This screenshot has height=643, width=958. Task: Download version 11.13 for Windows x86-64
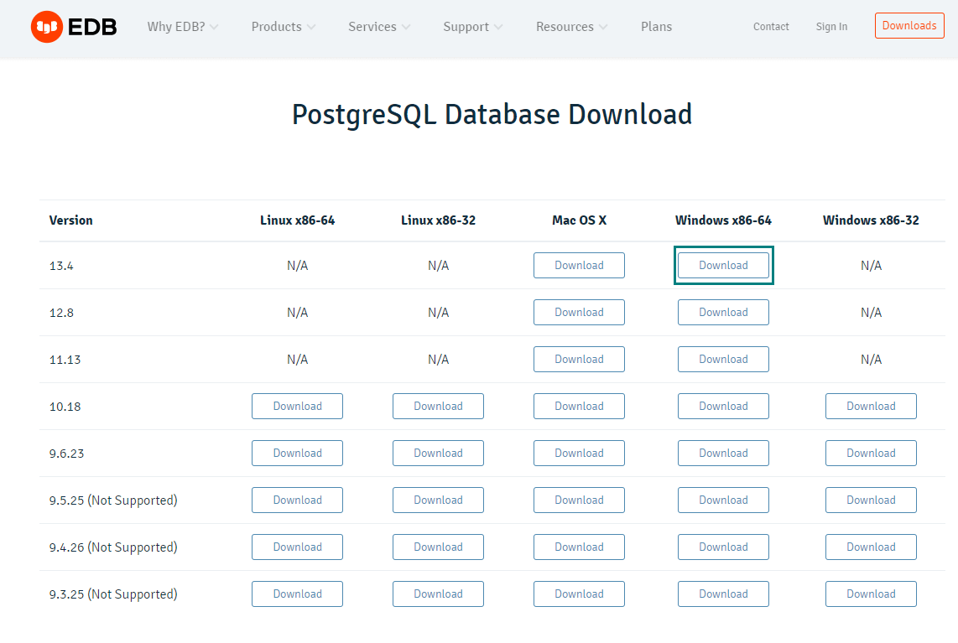[723, 360]
